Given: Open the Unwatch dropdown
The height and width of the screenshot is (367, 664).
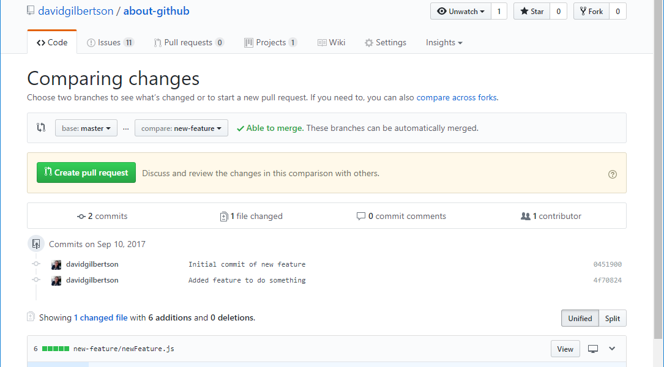Looking at the screenshot, I should coord(461,12).
